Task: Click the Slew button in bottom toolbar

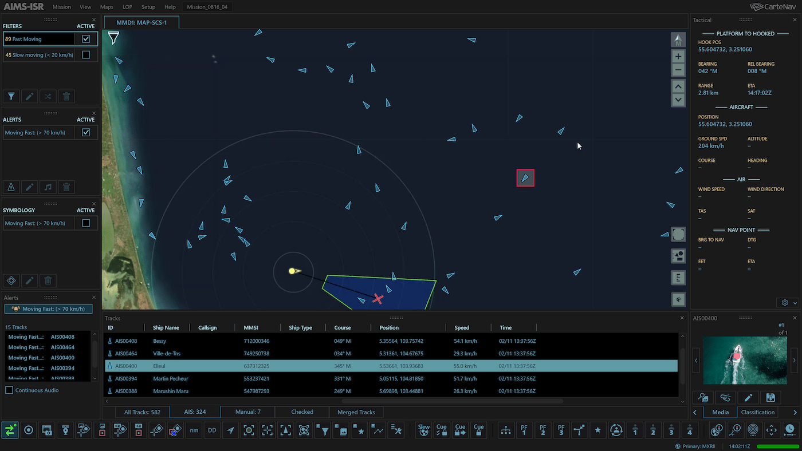Action: pos(423,430)
